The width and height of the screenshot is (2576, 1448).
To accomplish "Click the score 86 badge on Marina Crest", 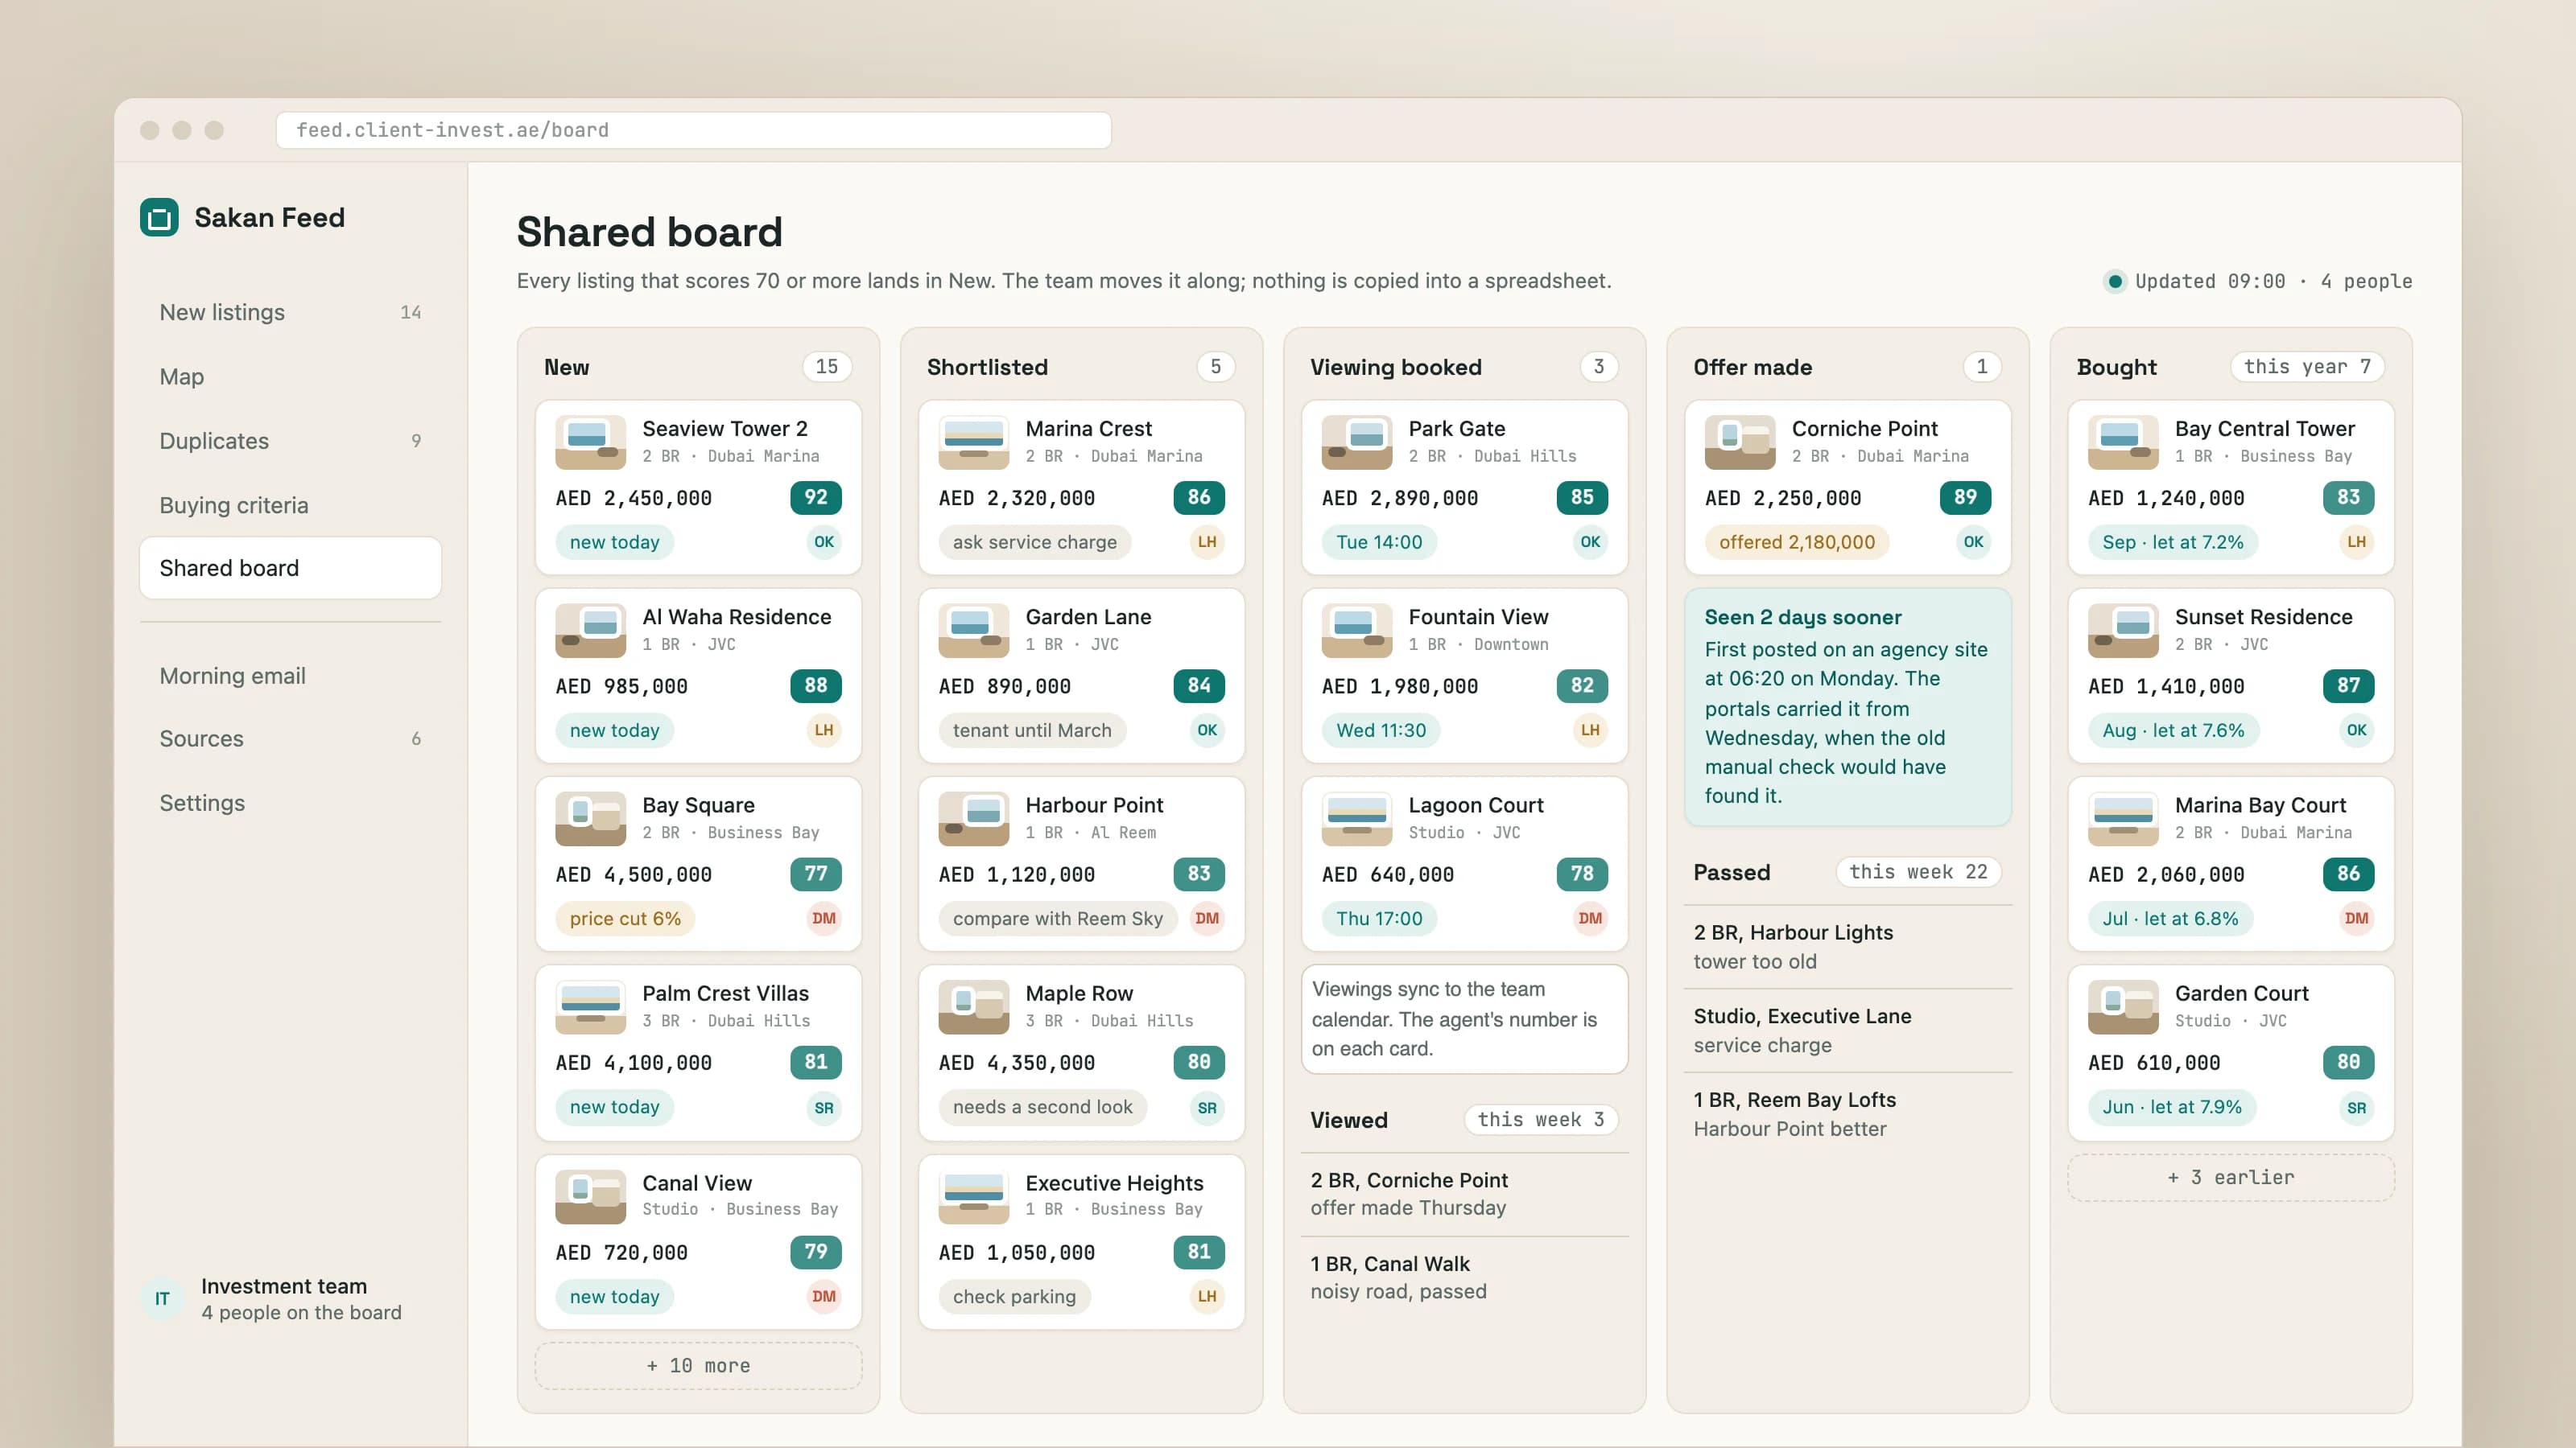I will coord(1198,498).
